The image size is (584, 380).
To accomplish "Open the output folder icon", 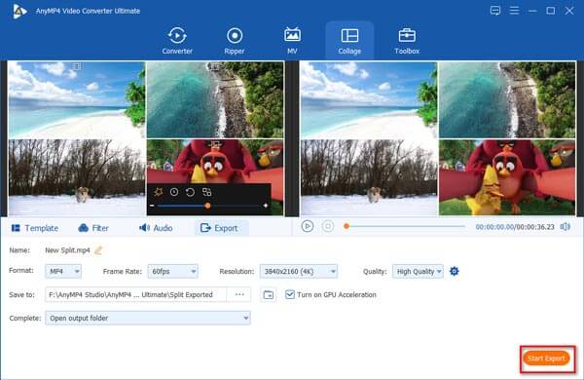I will pos(269,295).
